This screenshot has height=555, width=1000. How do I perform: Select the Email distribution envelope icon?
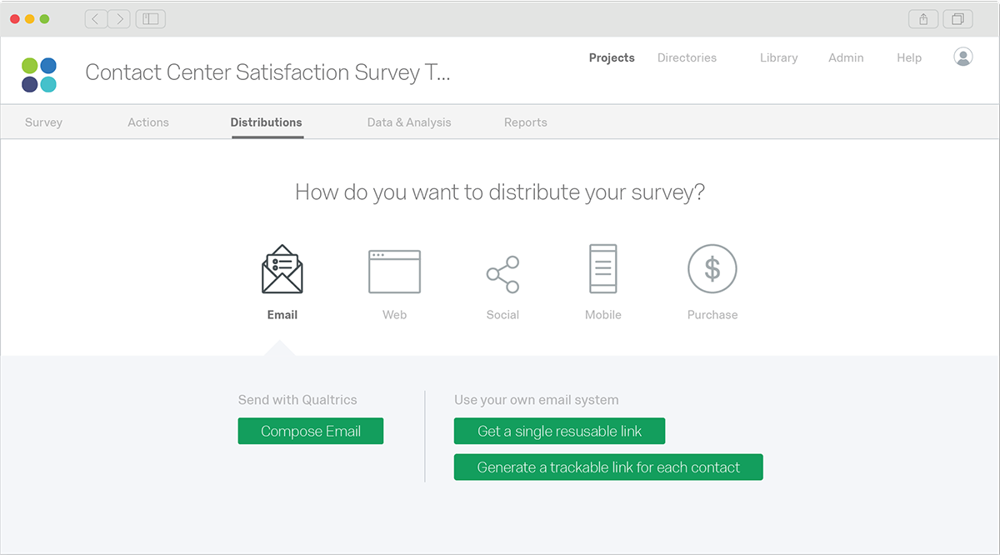pyautogui.click(x=282, y=269)
